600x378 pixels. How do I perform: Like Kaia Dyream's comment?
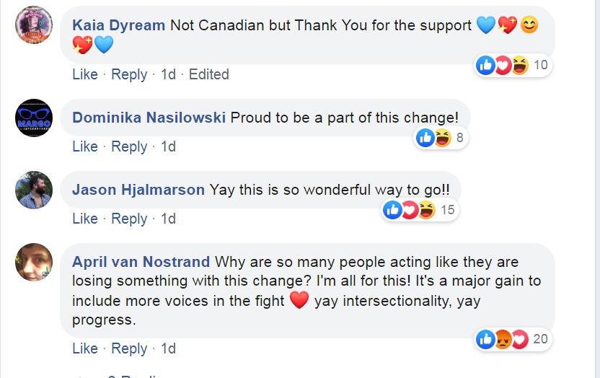(85, 74)
